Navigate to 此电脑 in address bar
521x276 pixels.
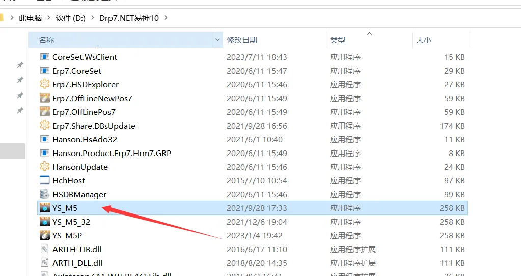(31, 18)
